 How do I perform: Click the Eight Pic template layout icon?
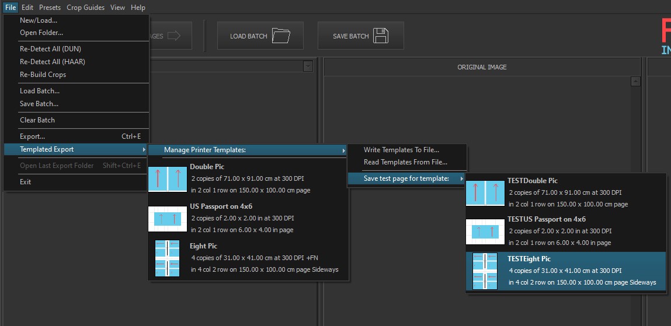(x=167, y=258)
